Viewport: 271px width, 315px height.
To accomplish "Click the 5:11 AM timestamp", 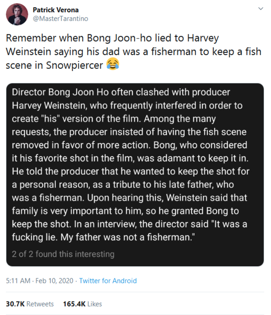I will (18, 281).
